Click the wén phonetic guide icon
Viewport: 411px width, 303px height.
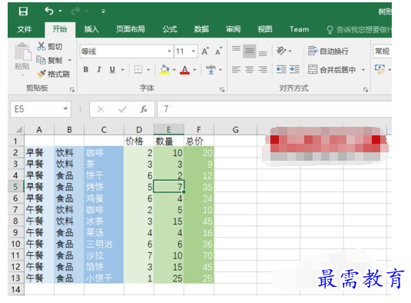tap(210, 69)
